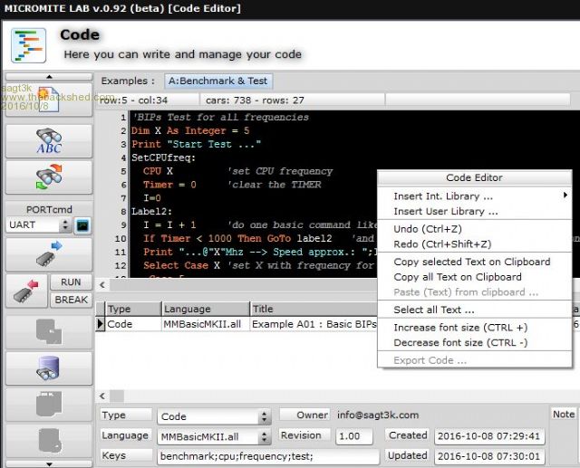Click the Keys input field
The height and width of the screenshot is (468, 580).
click(267, 456)
